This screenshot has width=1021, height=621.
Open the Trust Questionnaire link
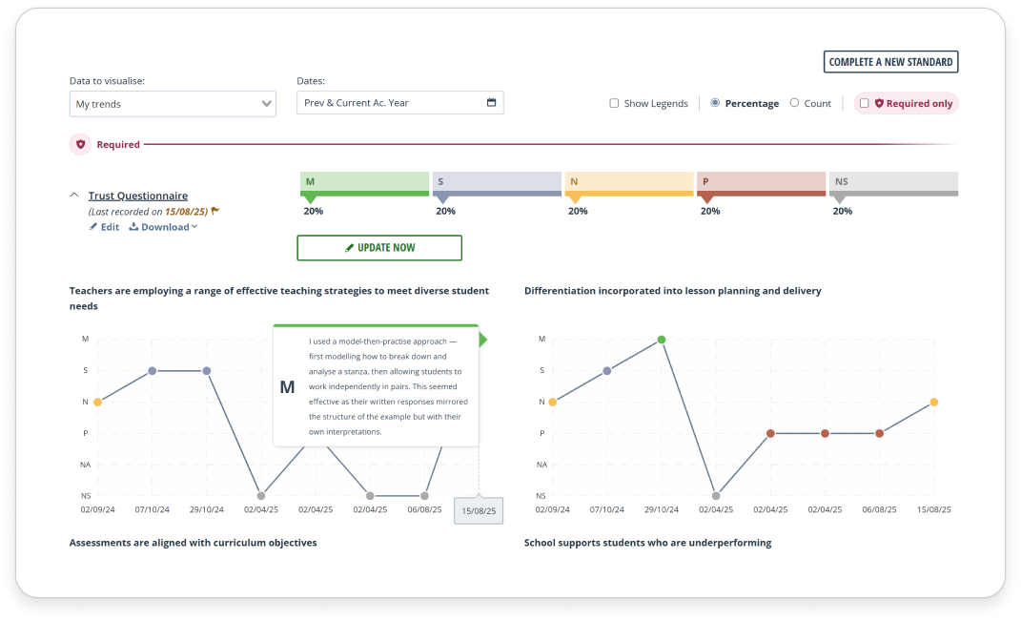(x=137, y=196)
